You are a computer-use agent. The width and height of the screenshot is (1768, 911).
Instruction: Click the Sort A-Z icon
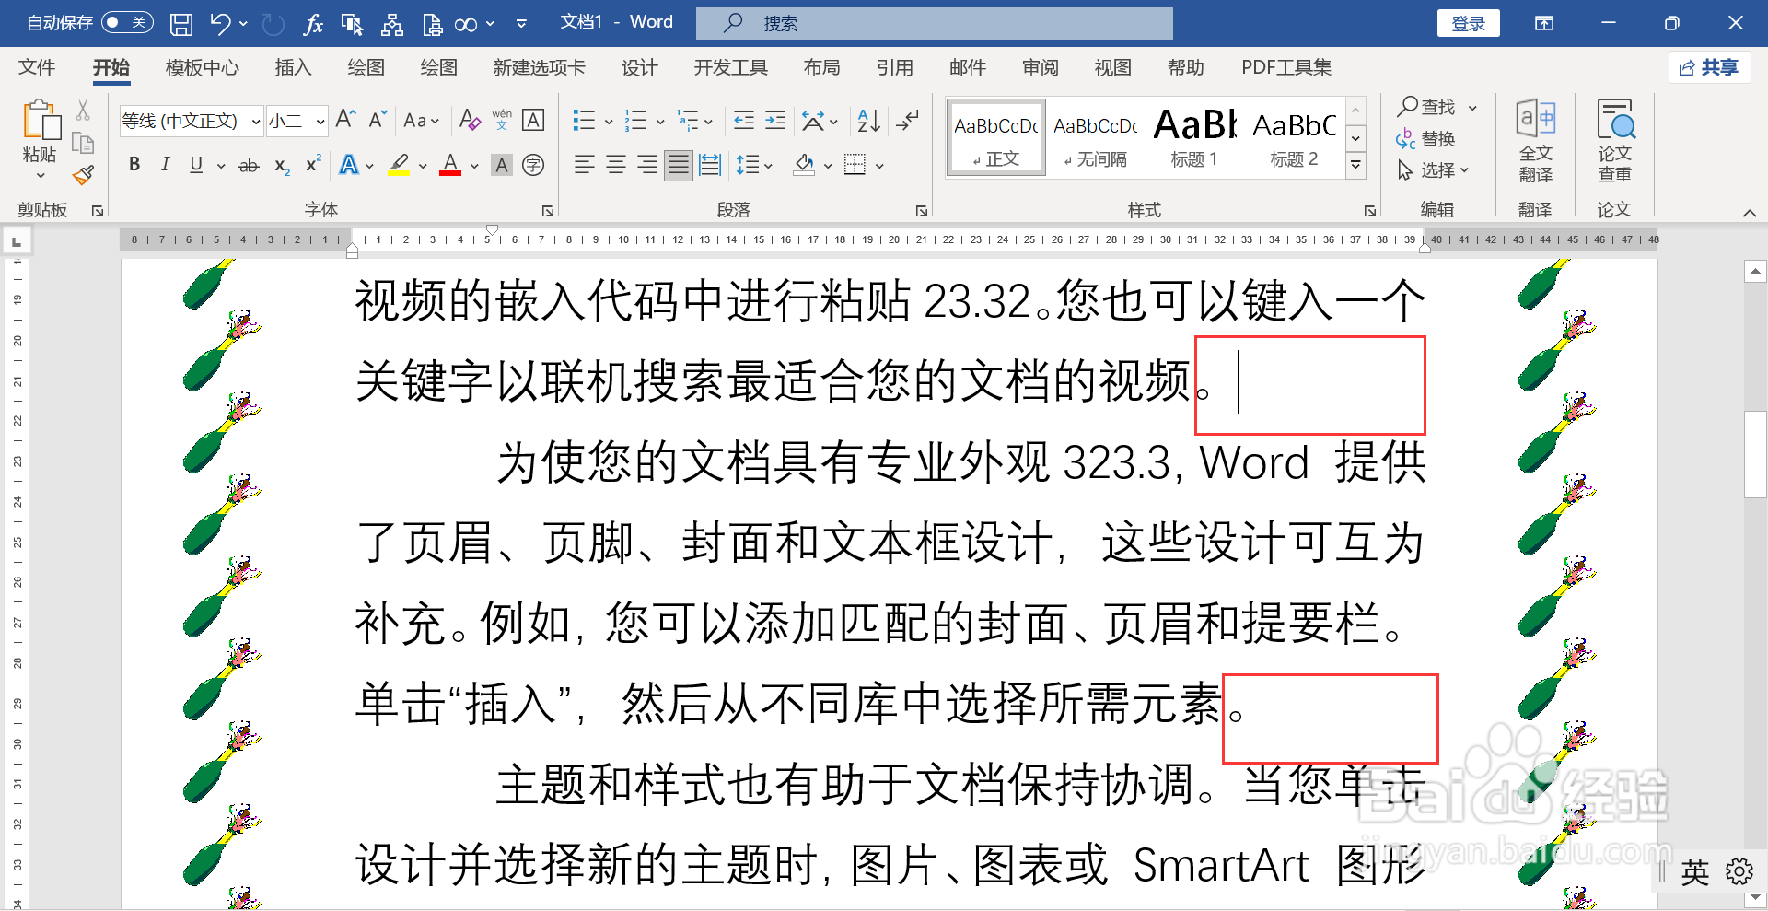(868, 120)
